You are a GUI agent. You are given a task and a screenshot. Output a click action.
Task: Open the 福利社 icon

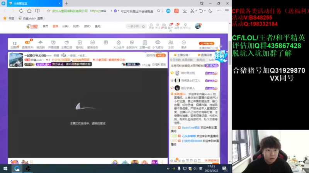80,45
